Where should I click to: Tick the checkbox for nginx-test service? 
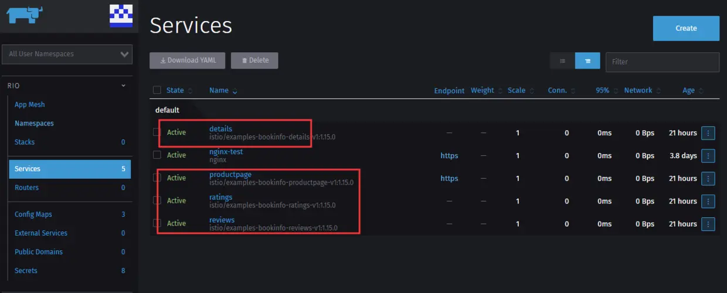[x=157, y=155]
